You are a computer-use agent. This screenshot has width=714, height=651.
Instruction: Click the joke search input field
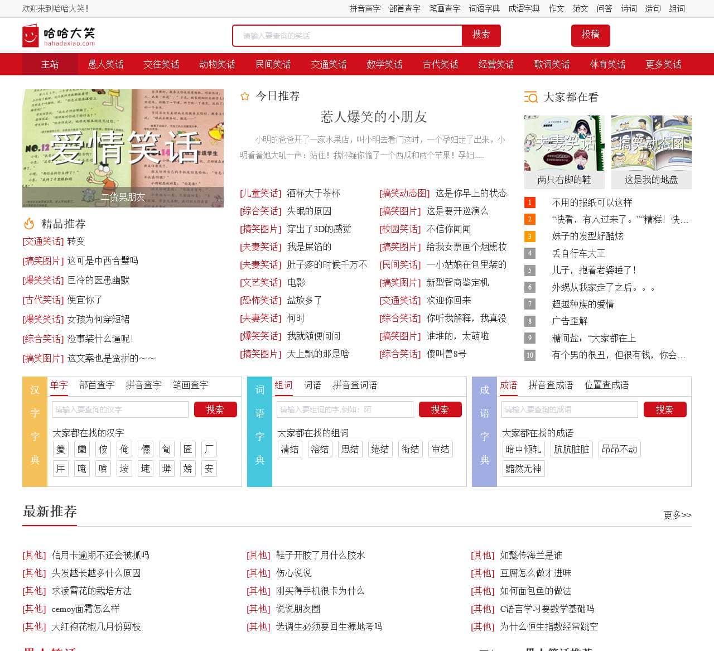(x=346, y=35)
